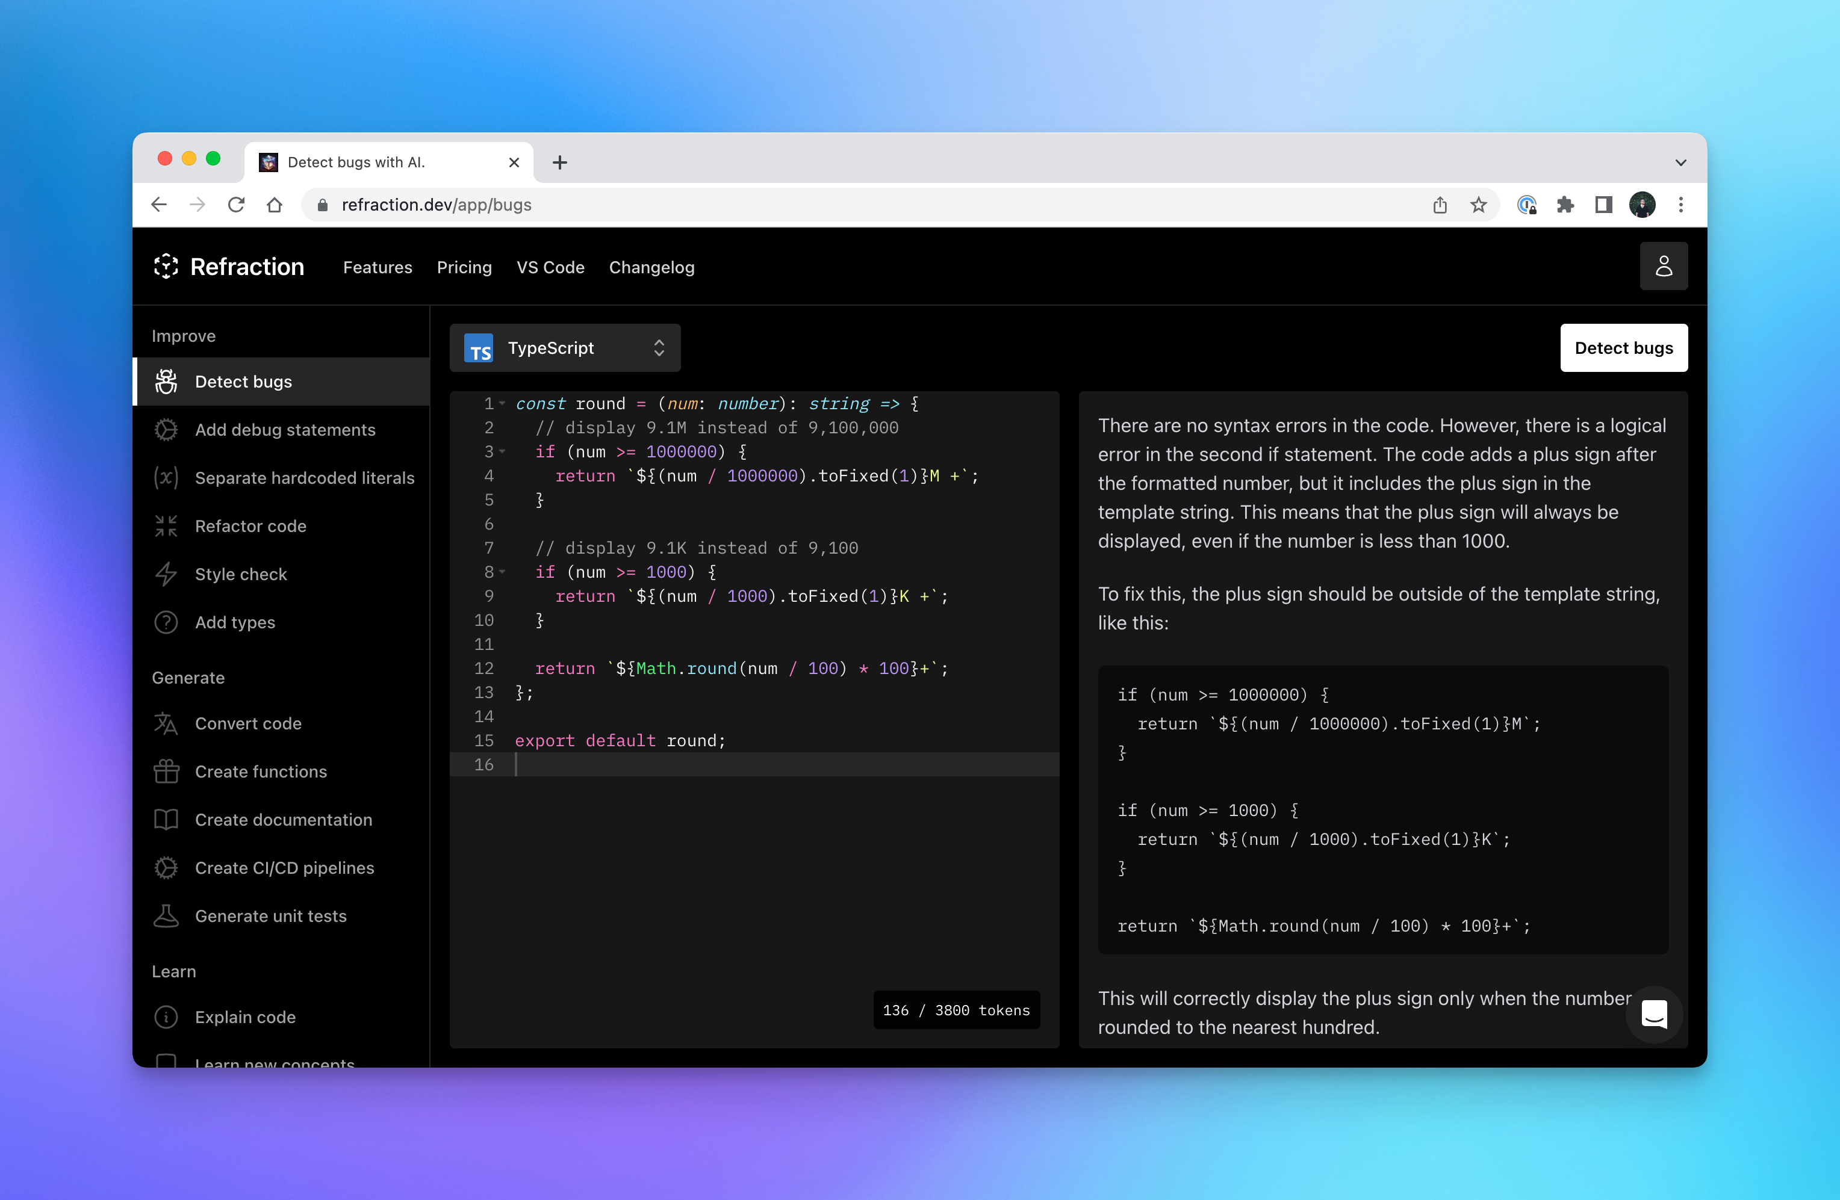Click the 136 / 3800 tokens counter

pyautogui.click(x=956, y=1010)
